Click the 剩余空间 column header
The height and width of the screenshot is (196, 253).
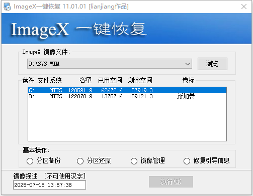[x=140, y=80]
